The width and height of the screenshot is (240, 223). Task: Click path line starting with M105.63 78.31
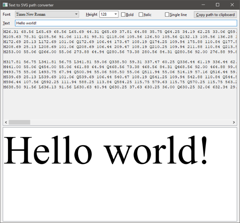tap(120, 37)
